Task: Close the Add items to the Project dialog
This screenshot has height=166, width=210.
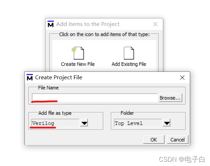Action: (x=155, y=24)
